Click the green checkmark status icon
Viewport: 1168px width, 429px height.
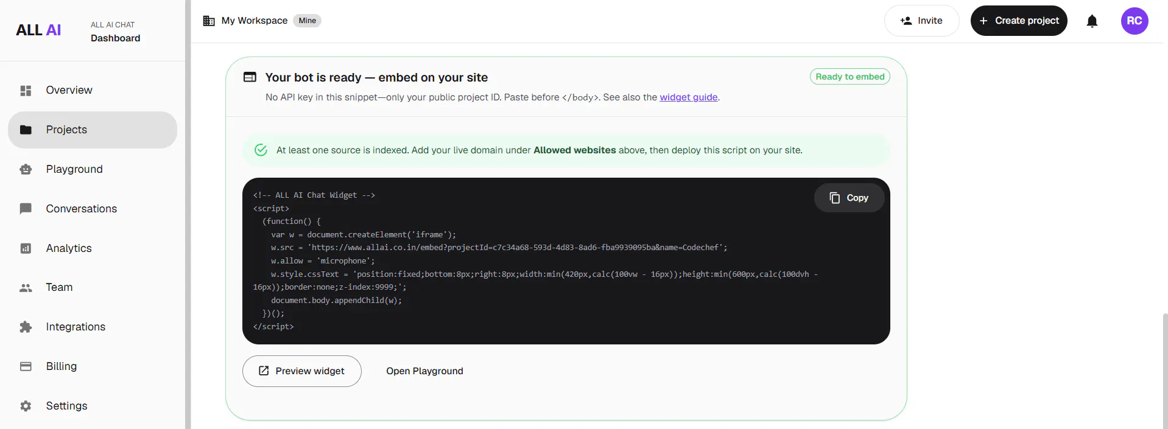tap(261, 150)
